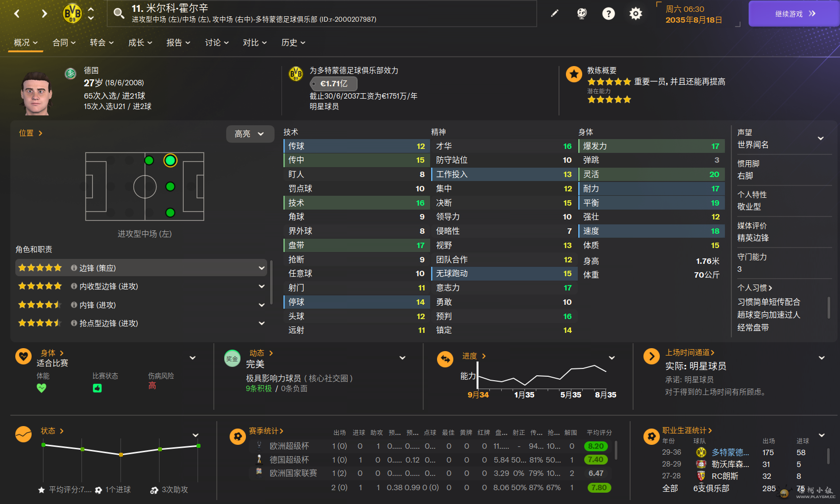Expand the 声望 panel dropdown arrow
The width and height of the screenshot is (840, 504).
tap(821, 139)
